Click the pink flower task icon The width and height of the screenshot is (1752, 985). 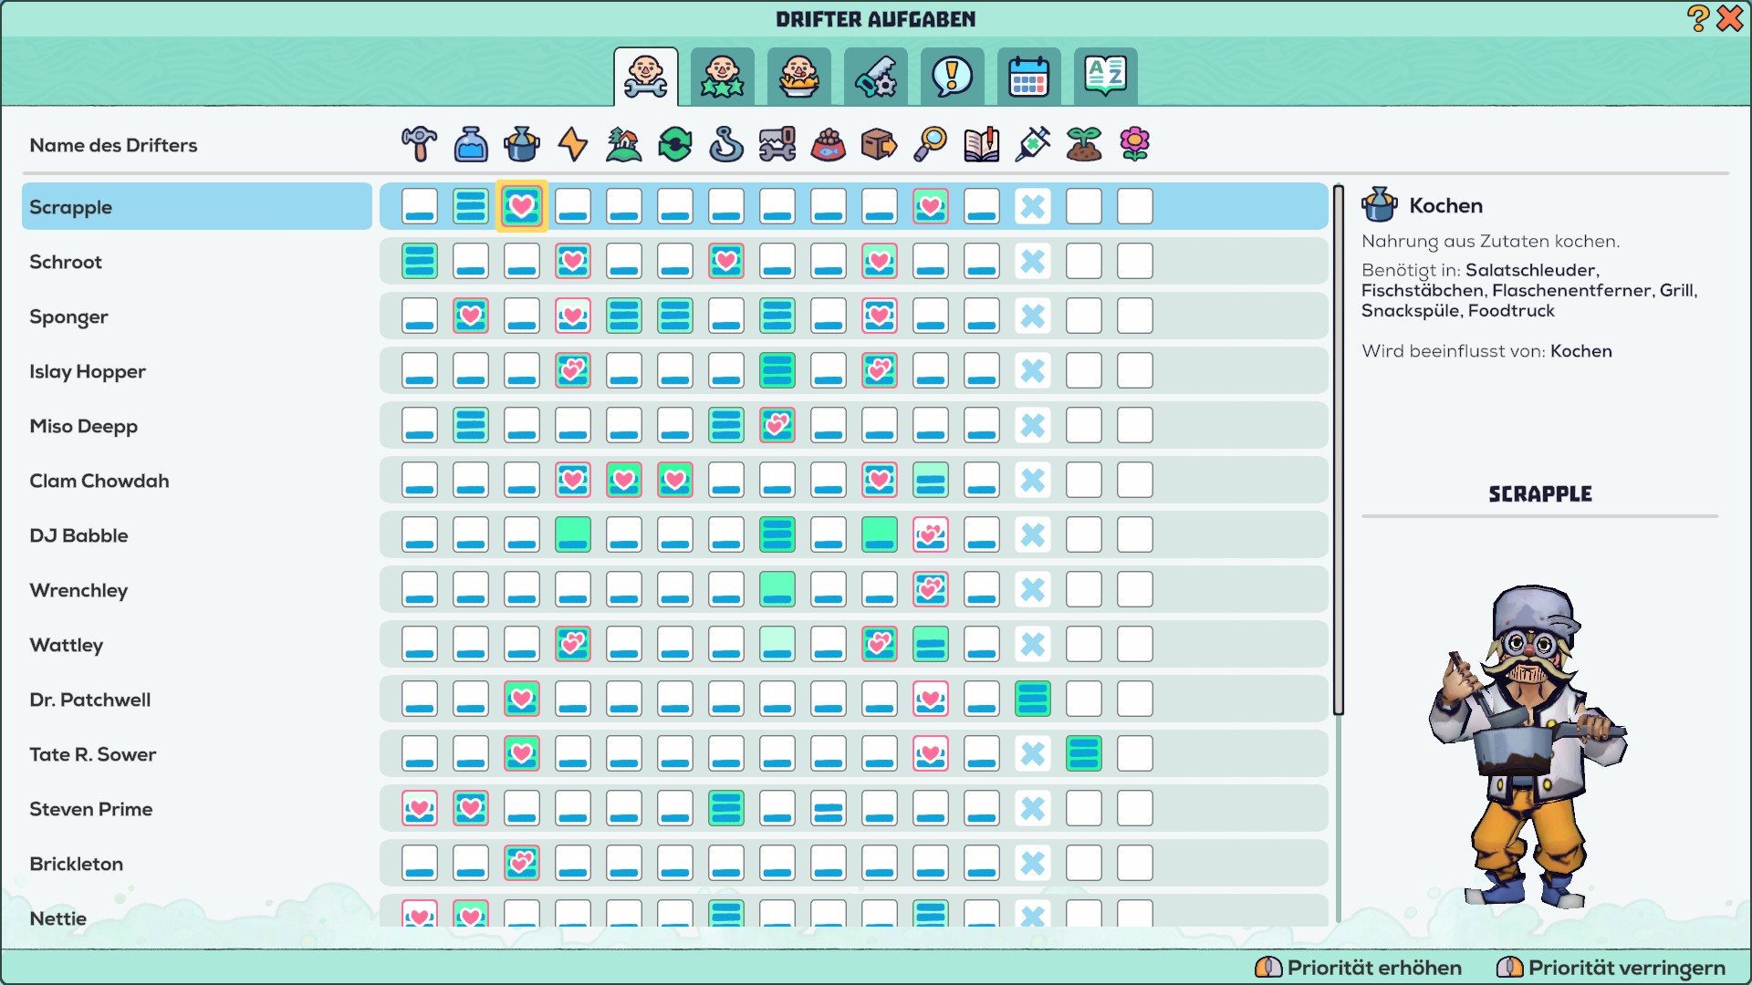(1135, 144)
